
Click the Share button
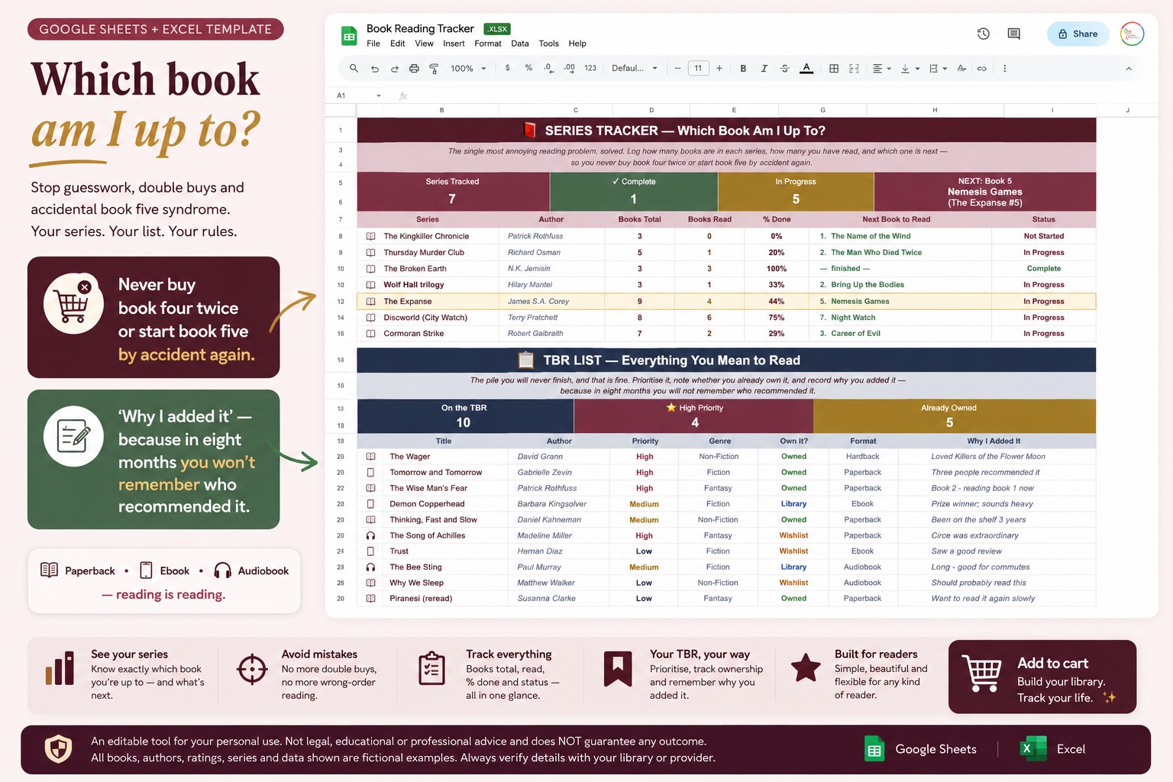1078,34
